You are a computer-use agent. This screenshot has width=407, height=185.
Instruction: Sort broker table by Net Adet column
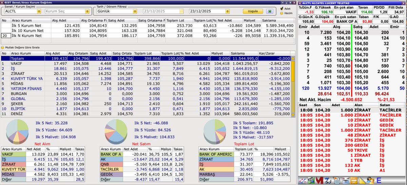[x=197, y=53]
